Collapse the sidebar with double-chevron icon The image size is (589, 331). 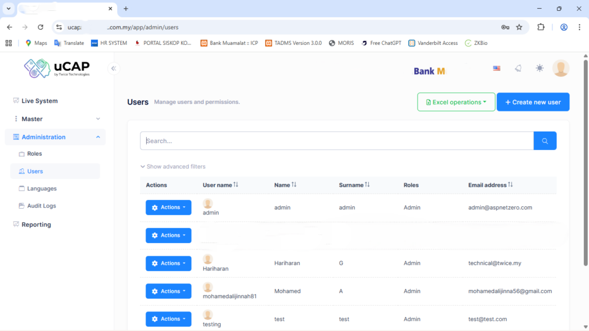pyautogui.click(x=114, y=68)
